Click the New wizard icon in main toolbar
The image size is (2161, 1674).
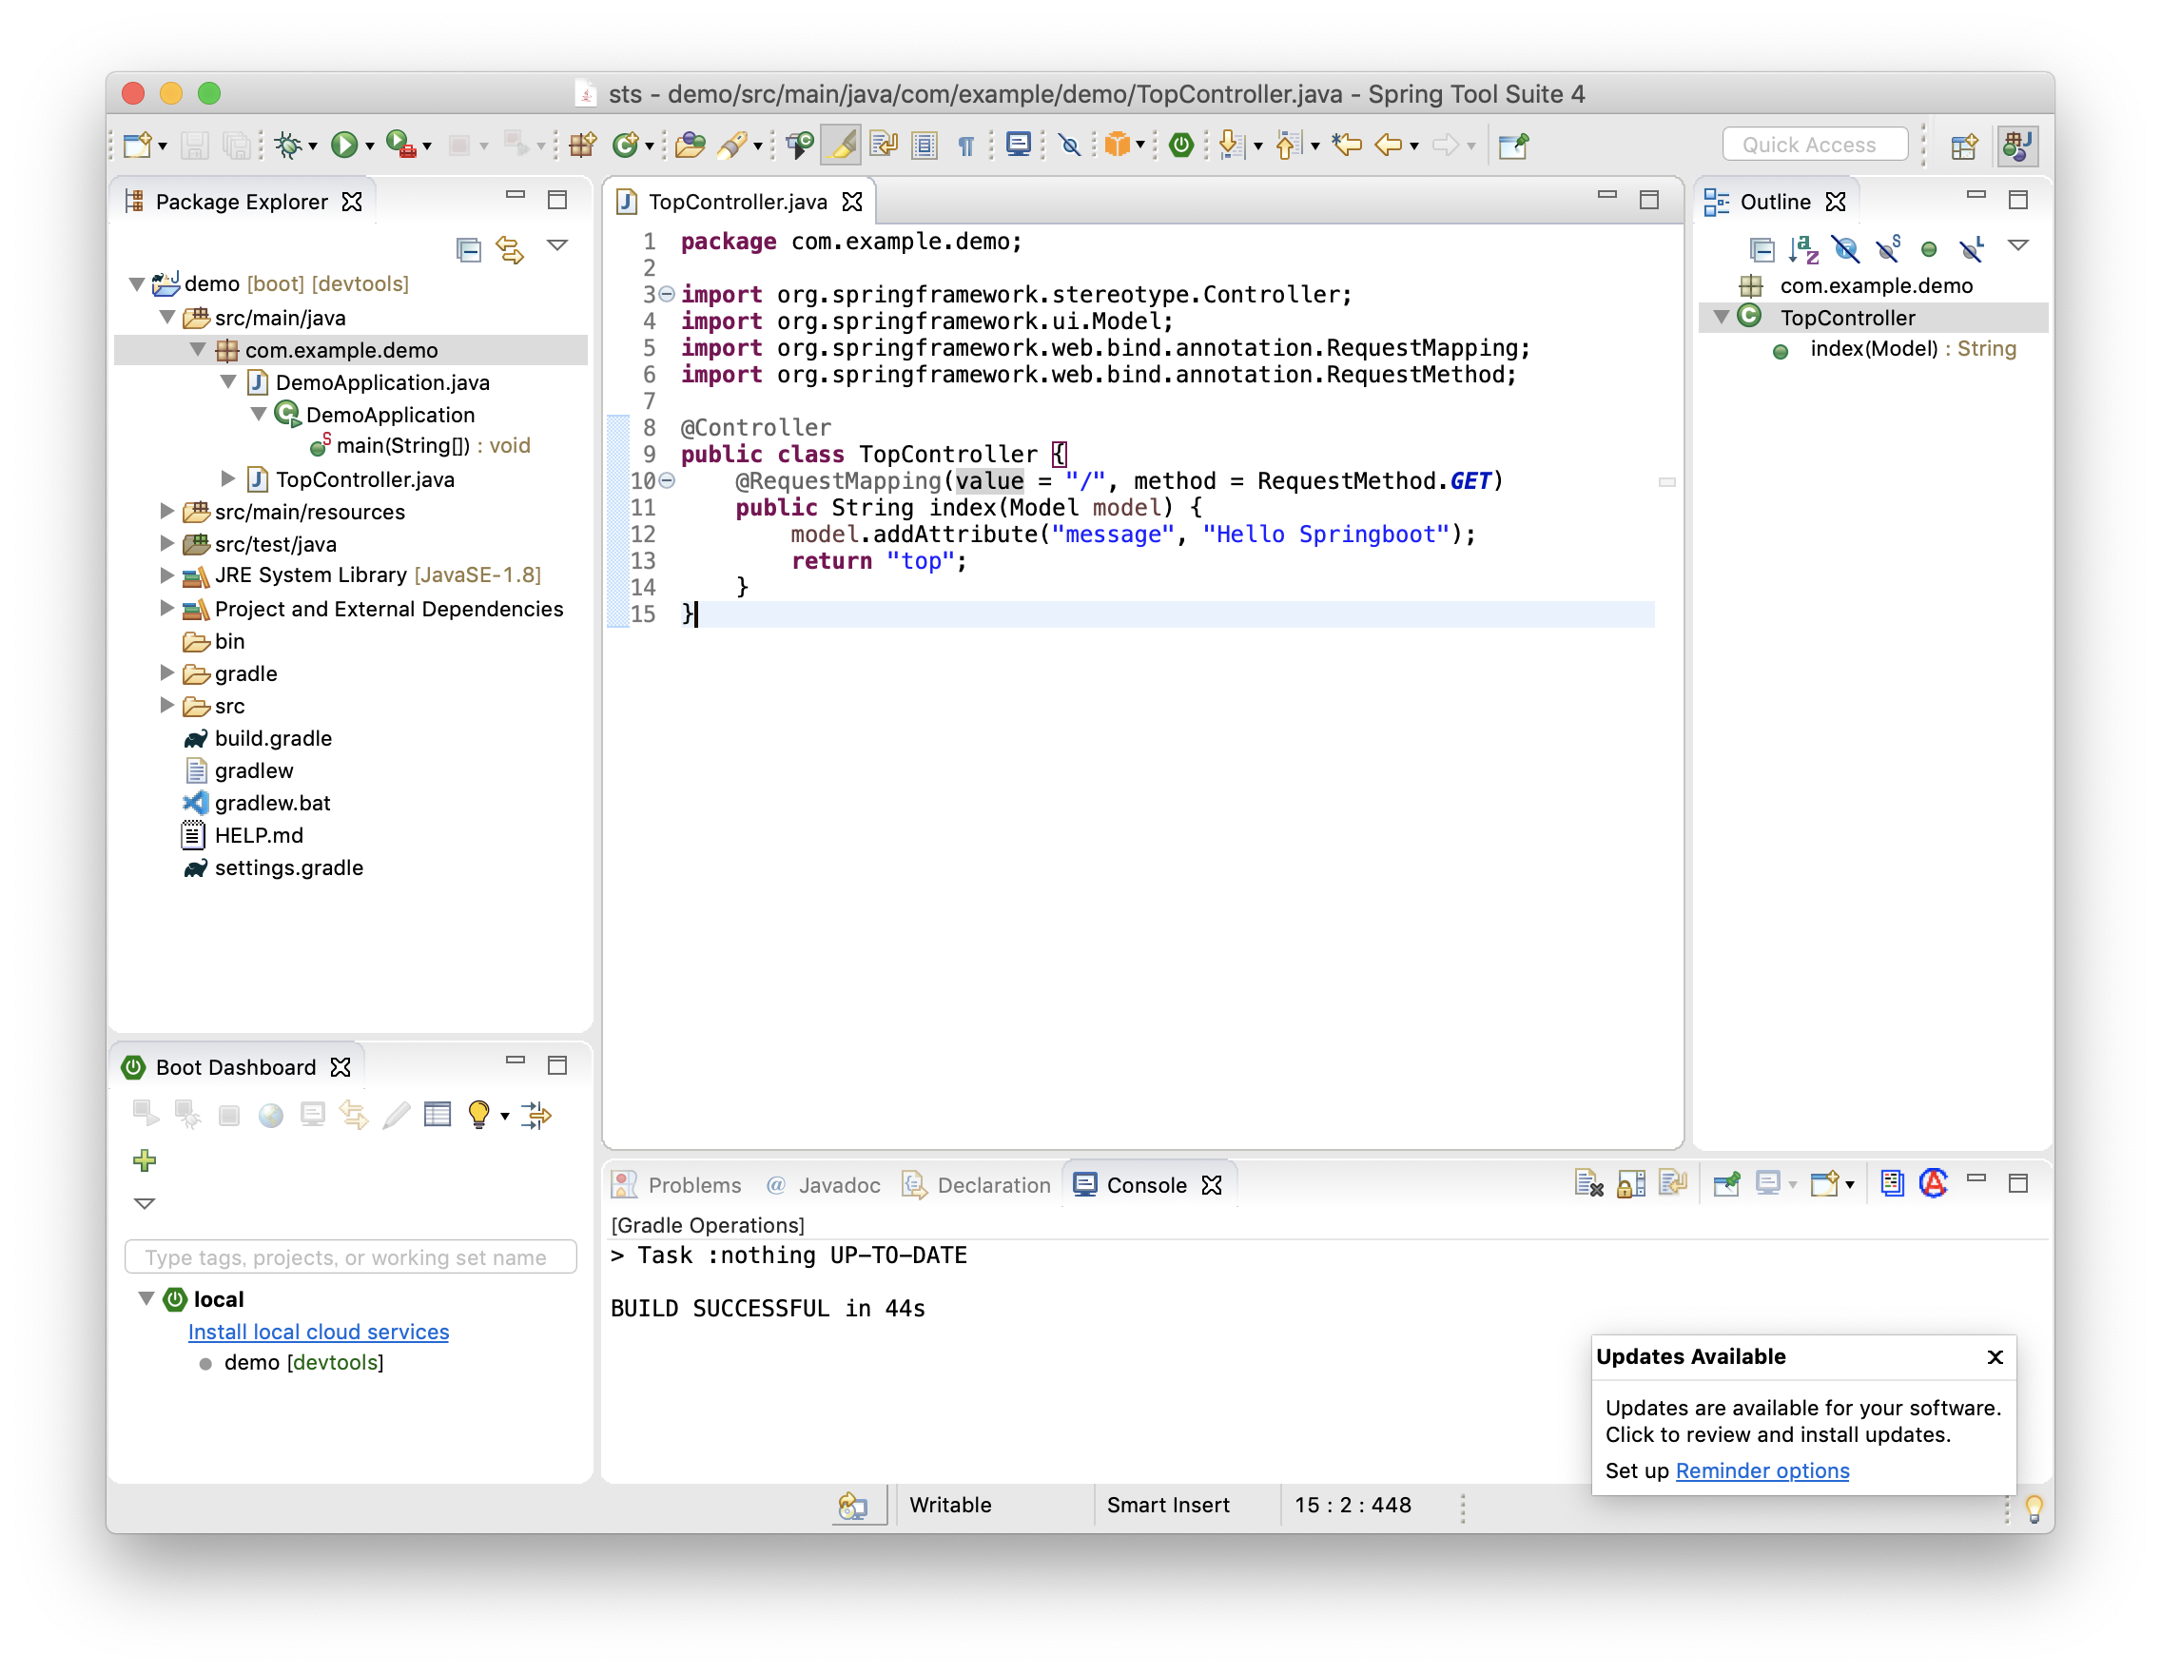[138, 146]
